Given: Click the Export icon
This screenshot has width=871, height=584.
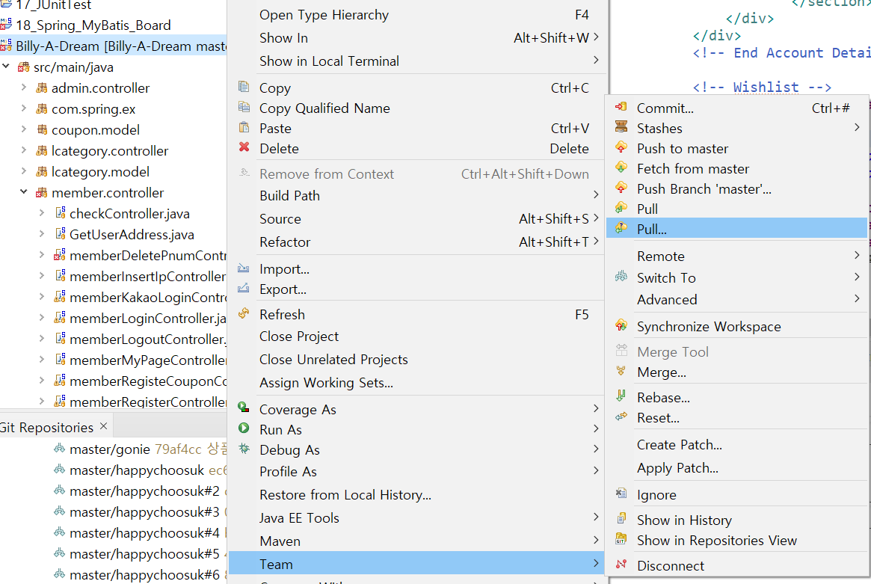Looking at the screenshot, I should 244,288.
